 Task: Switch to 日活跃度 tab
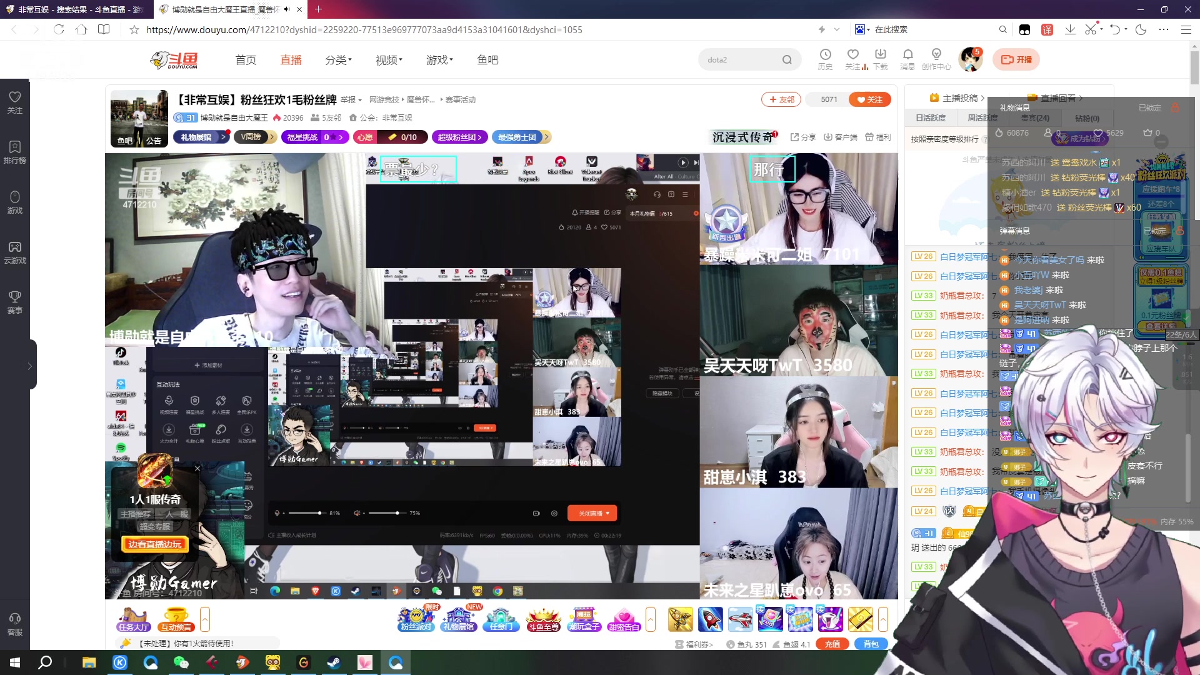click(931, 118)
